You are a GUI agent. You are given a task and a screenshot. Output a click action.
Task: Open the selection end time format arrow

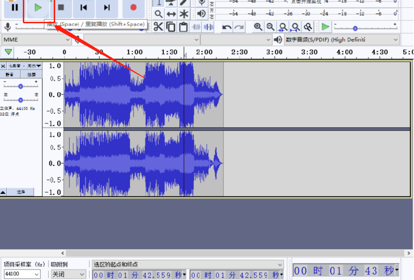tap(282, 274)
